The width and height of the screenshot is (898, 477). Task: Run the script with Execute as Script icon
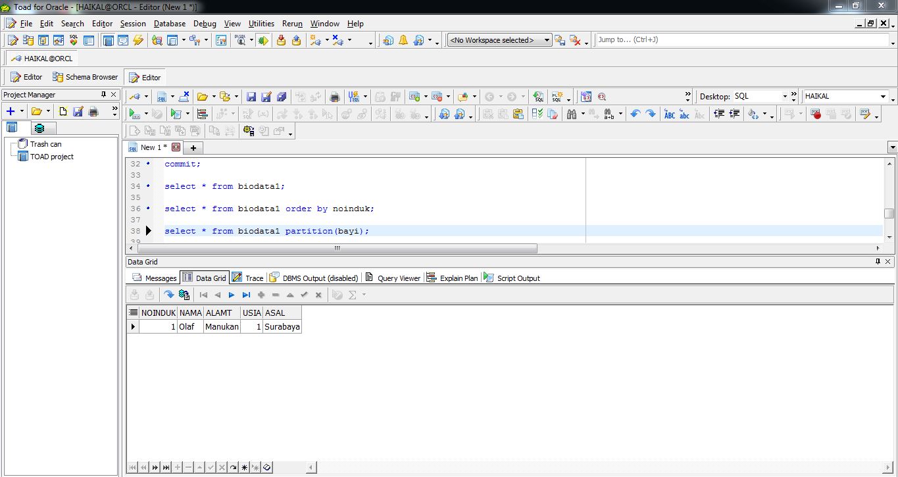coord(174,114)
